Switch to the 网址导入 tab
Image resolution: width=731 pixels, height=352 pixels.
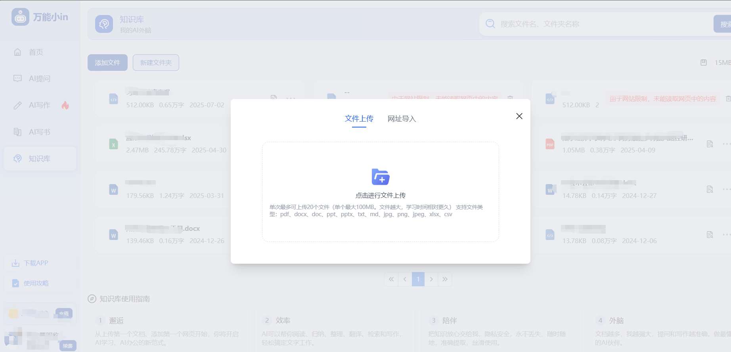pyautogui.click(x=402, y=119)
